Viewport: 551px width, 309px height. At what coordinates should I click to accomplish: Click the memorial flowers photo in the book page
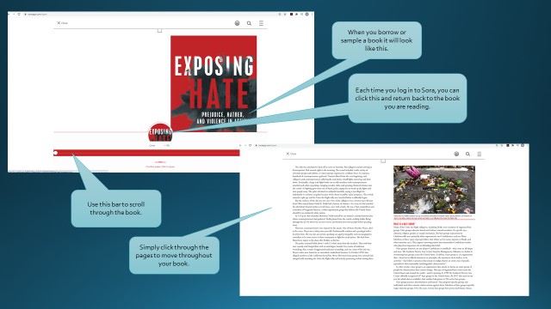pyautogui.click(x=434, y=190)
